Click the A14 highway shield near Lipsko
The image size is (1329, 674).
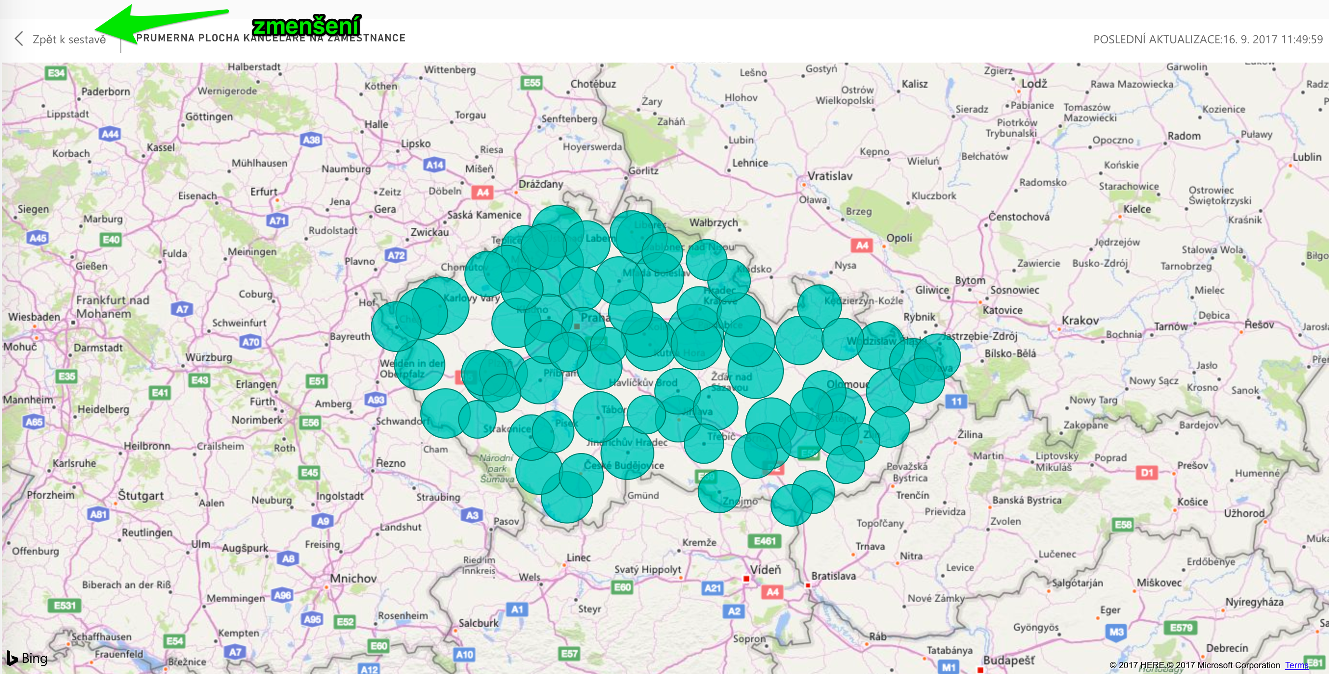pyautogui.click(x=434, y=165)
